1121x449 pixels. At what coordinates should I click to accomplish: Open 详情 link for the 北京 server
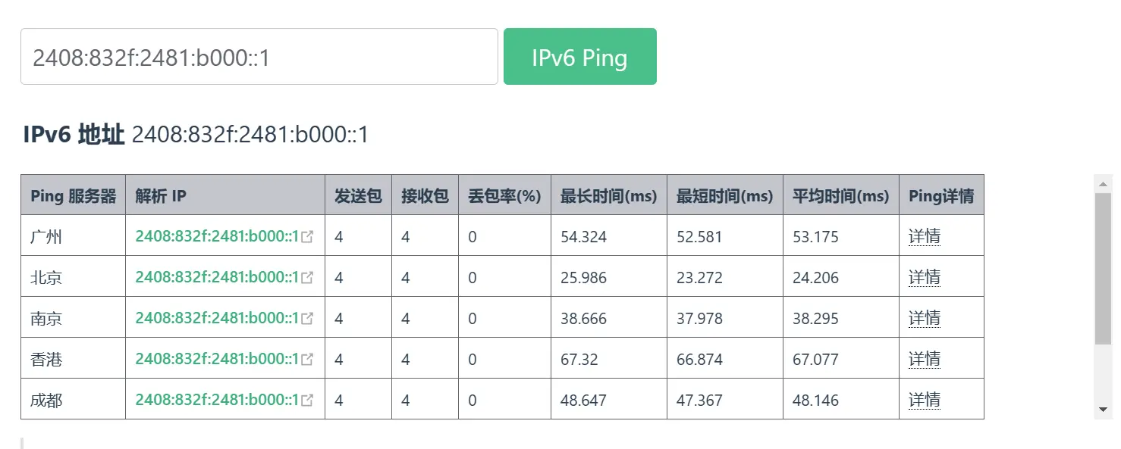click(x=923, y=276)
